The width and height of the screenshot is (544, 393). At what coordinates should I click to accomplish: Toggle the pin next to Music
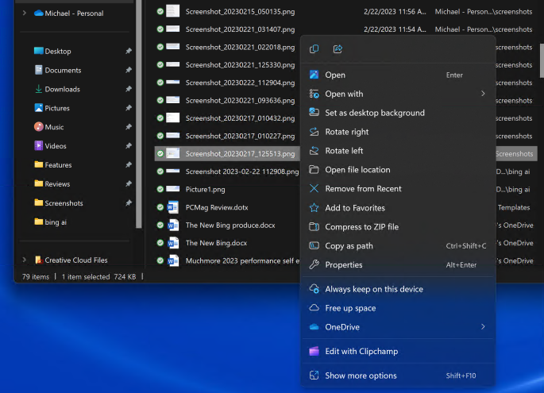click(x=129, y=127)
